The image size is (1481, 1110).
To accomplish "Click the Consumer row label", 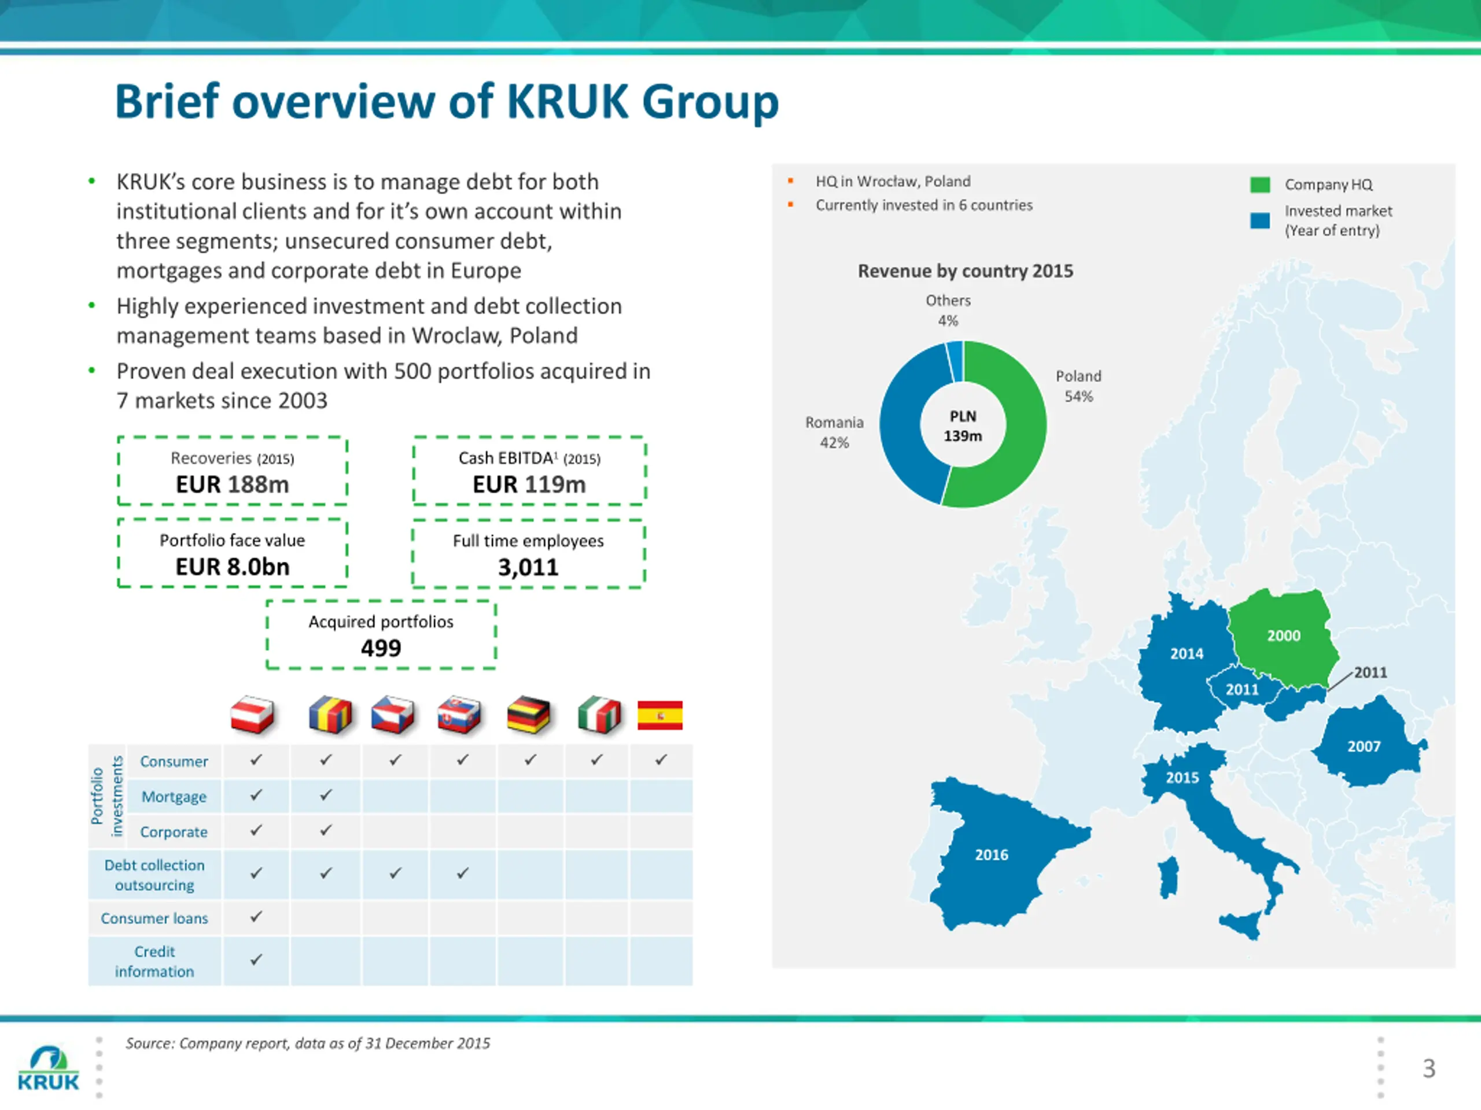I will tap(174, 761).
